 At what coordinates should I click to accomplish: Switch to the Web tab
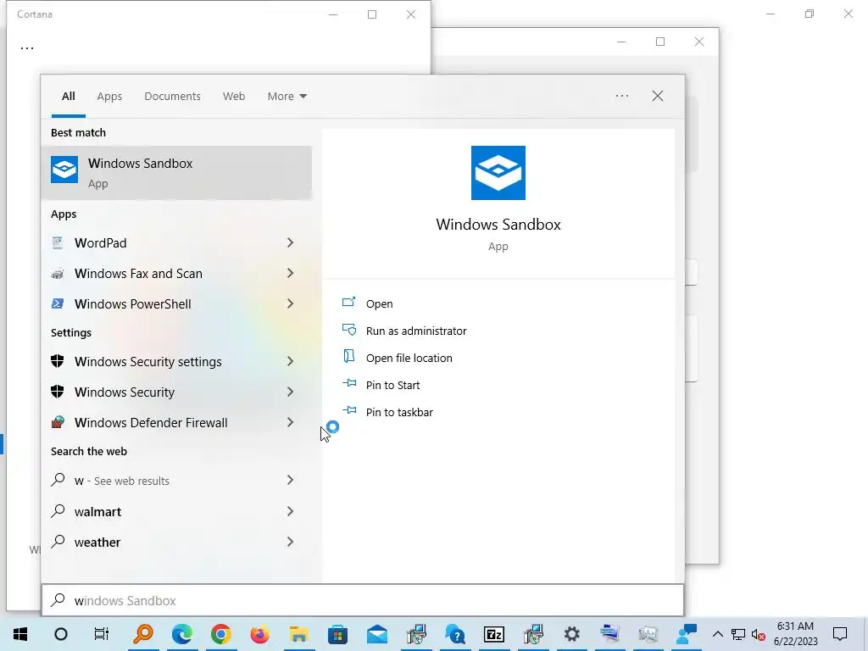click(234, 97)
